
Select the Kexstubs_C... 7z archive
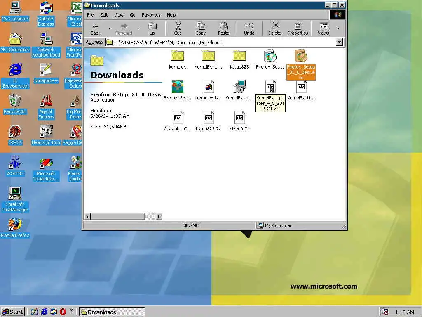tap(178, 121)
